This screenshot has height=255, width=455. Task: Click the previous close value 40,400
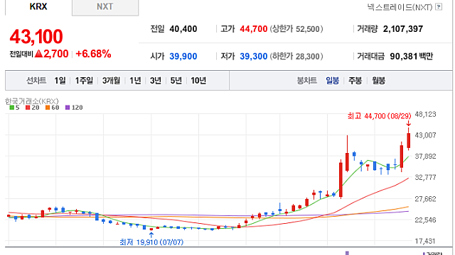tap(183, 29)
